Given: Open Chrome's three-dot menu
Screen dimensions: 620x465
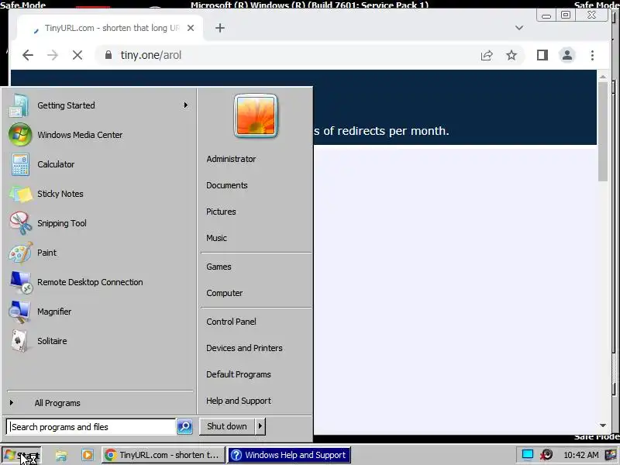Looking at the screenshot, I should tap(592, 55).
